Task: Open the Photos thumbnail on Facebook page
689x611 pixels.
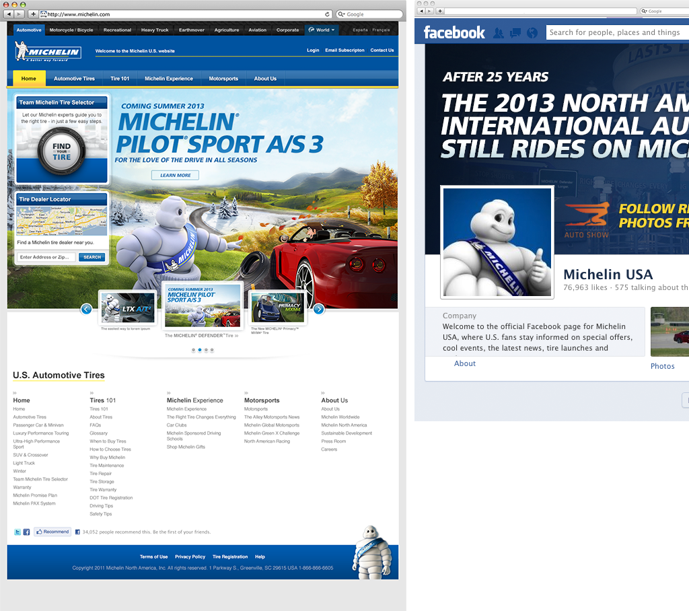Action: click(x=669, y=332)
